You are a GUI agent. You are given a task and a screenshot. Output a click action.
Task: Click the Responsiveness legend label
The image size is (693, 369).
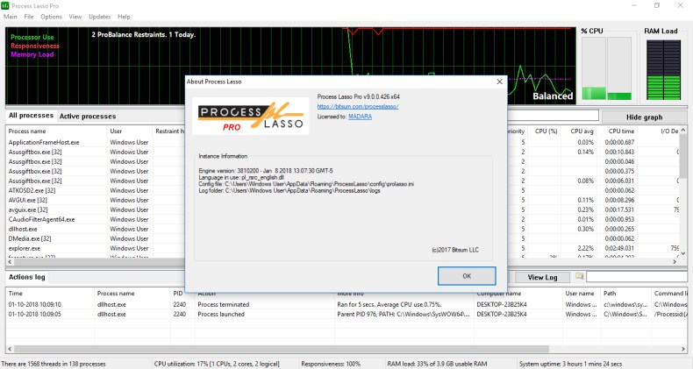point(35,46)
